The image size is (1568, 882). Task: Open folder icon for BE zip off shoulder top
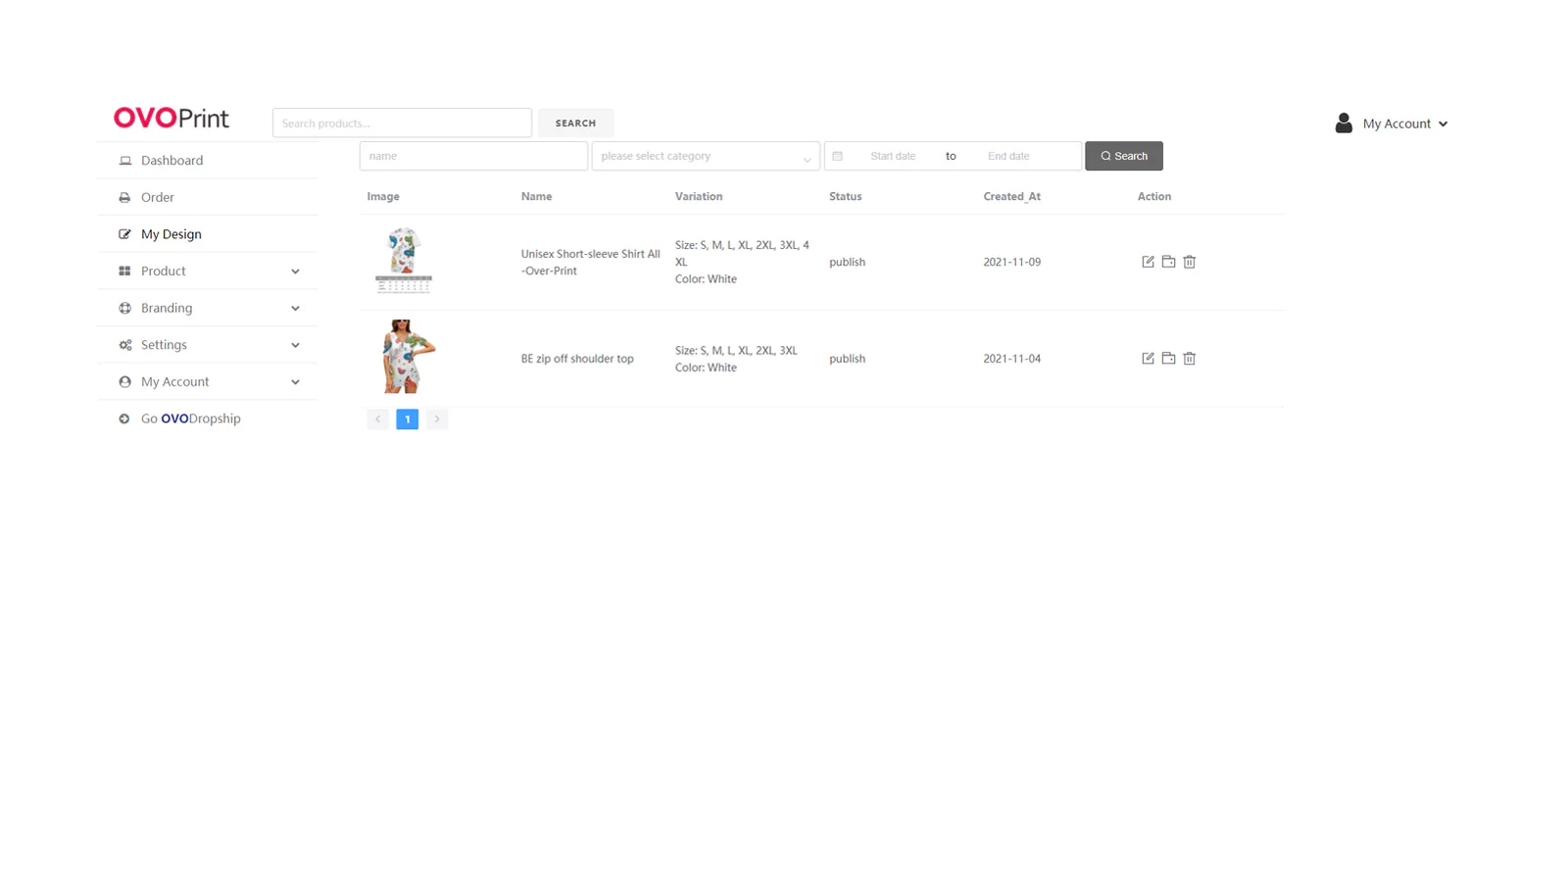pyautogui.click(x=1168, y=359)
